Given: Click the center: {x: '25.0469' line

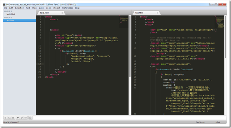Looking at the screenshot, I should click(187, 80).
